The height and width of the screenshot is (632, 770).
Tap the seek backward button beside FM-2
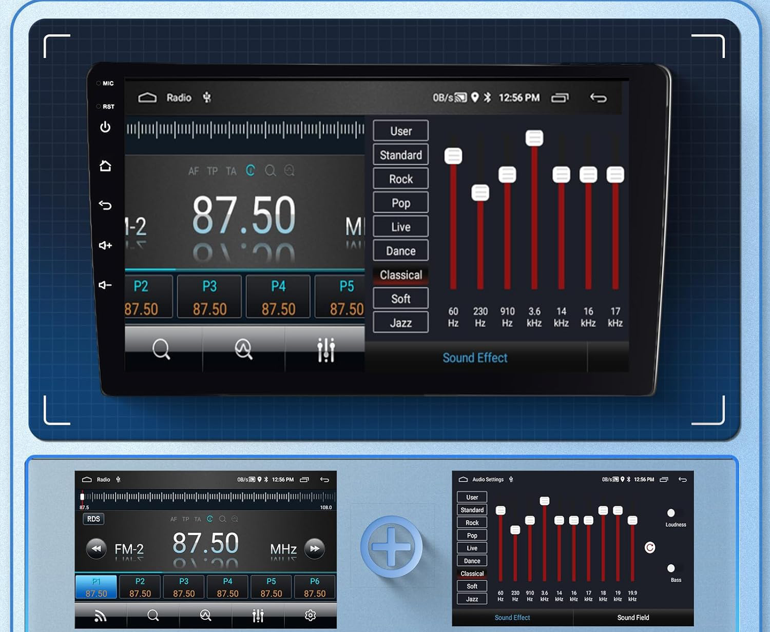pos(96,548)
